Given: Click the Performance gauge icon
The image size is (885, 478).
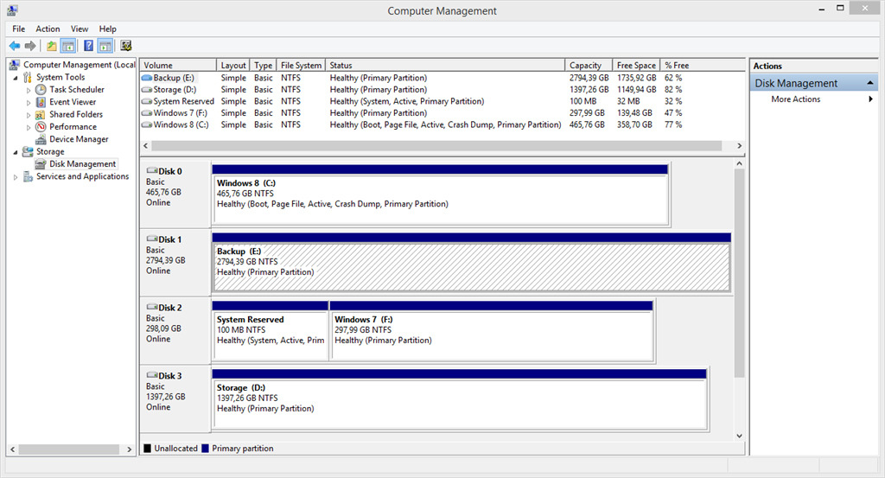Looking at the screenshot, I should coord(41,127).
